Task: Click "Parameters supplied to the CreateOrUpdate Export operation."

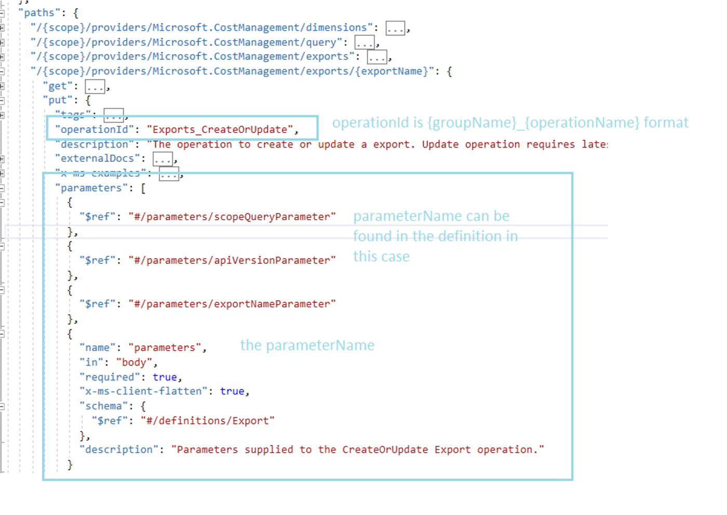Action: (x=358, y=450)
